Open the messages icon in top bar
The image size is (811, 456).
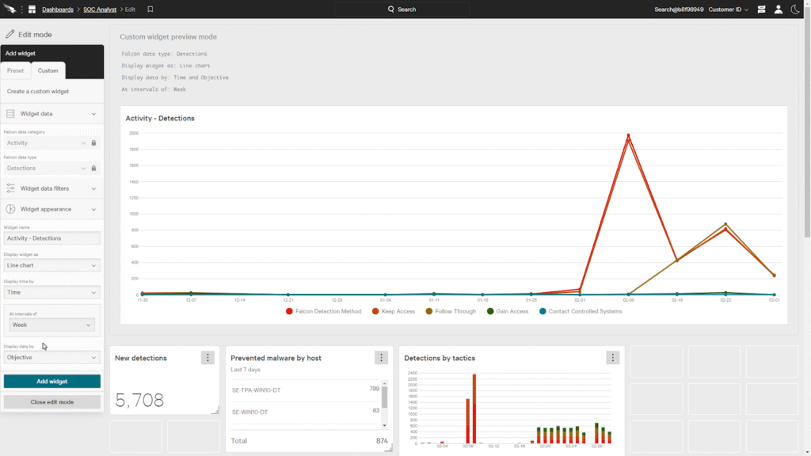(x=761, y=9)
